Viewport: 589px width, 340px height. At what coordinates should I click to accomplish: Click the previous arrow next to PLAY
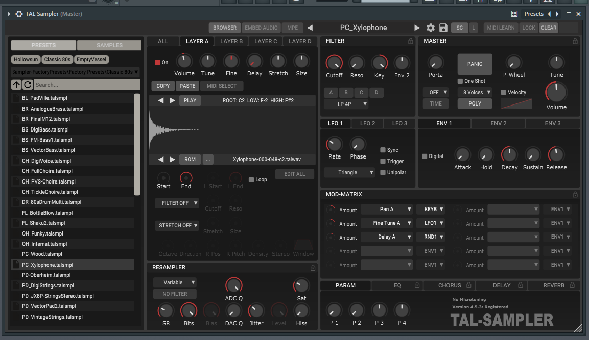161,100
